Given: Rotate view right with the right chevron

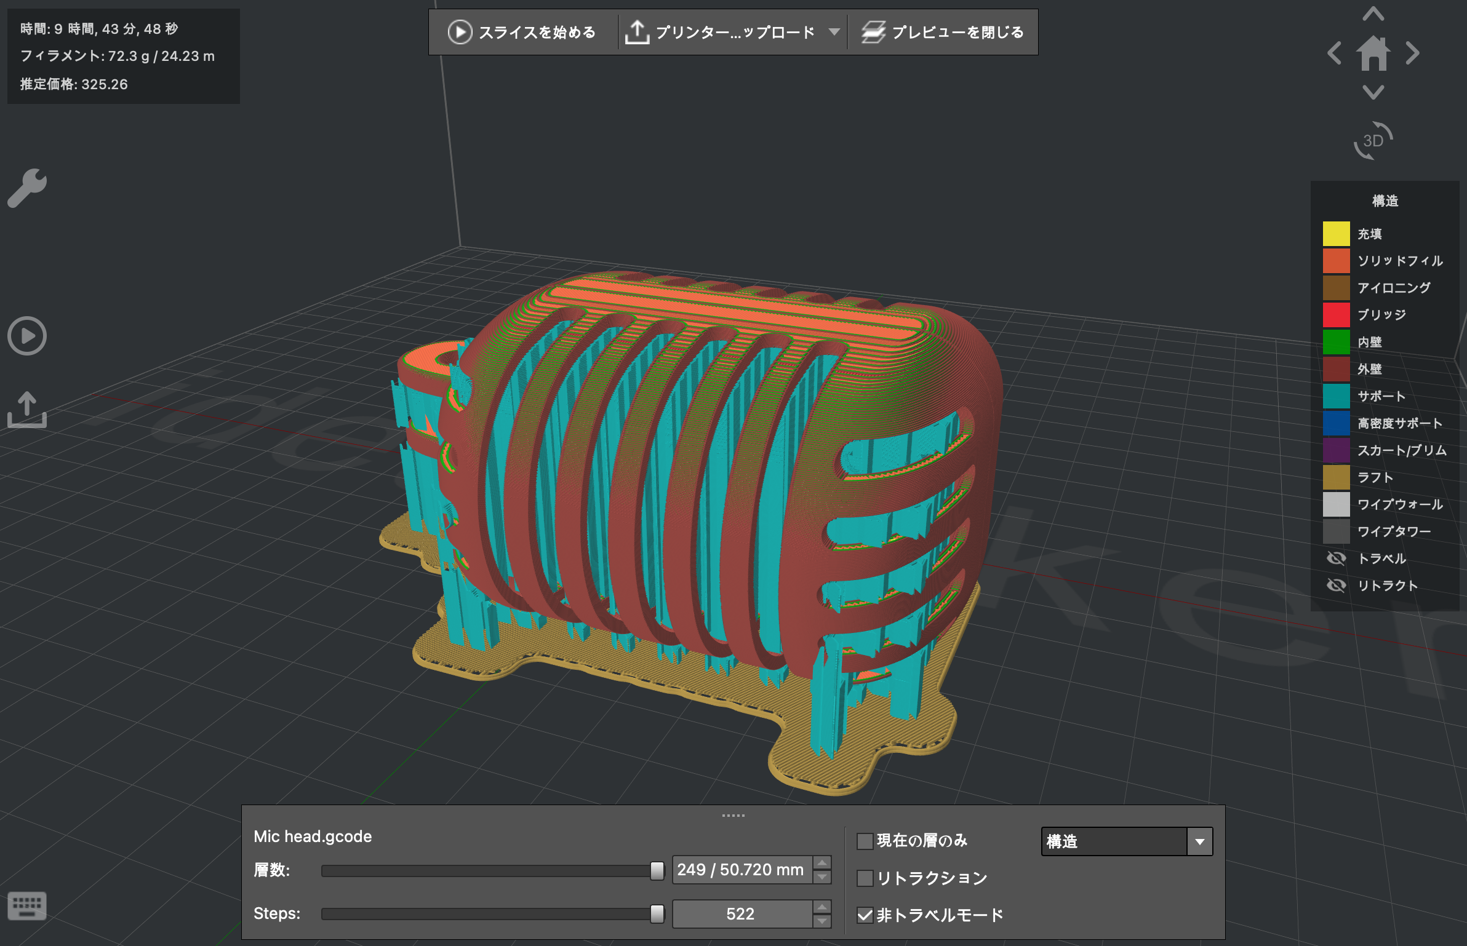Looking at the screenshot, I should tap(1413, 53).
